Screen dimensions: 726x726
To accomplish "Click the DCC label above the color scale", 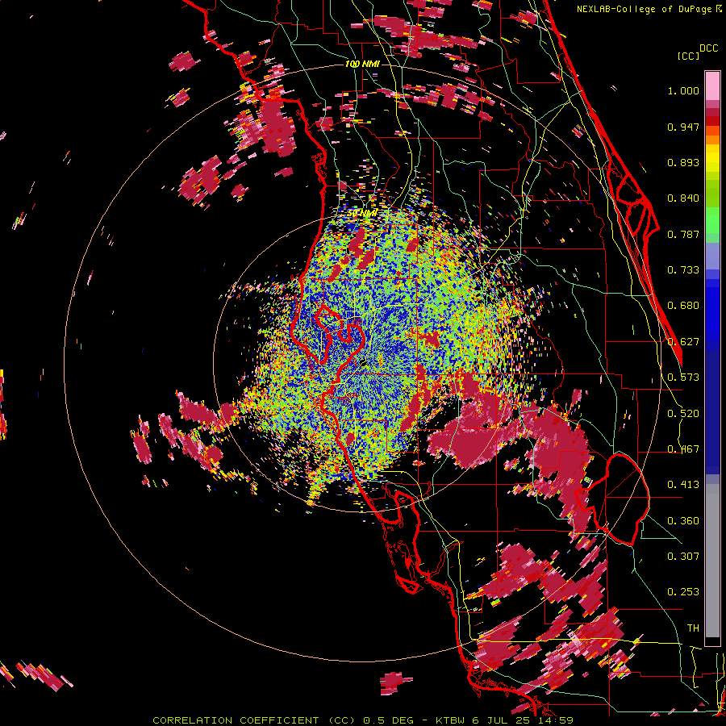I will point(708,48).
